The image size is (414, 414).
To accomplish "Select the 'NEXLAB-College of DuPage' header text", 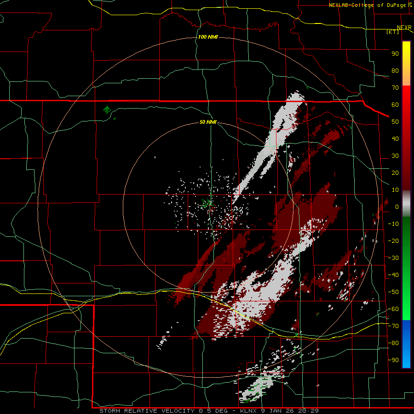I will click(367, 5).
